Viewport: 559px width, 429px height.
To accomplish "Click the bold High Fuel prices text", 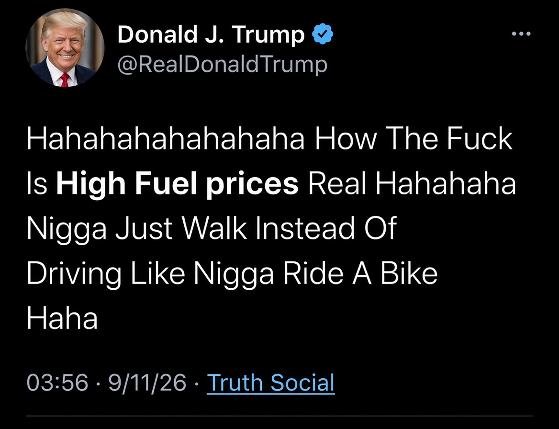I will click(x=177, y=184).
